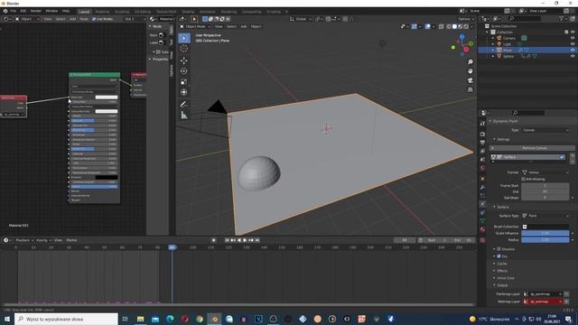
Task: Open the Tool properties tab icon
Action: click(x=482, y=124)
